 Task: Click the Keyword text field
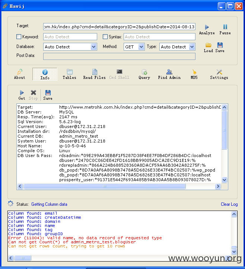coord(70,37)
